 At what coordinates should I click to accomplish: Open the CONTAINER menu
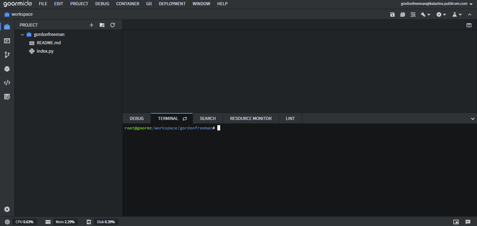[128, 4]
